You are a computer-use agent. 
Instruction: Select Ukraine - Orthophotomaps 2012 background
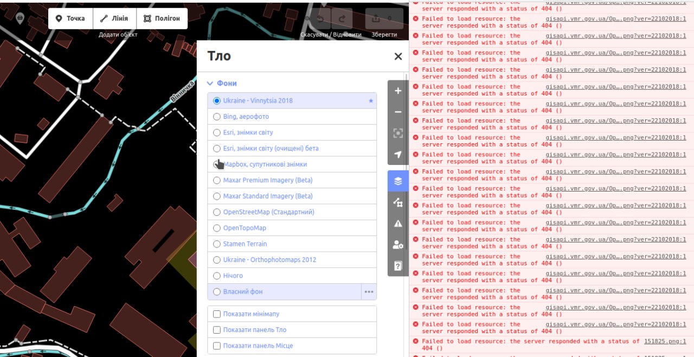pyautogui.click(x=292, y=260)
